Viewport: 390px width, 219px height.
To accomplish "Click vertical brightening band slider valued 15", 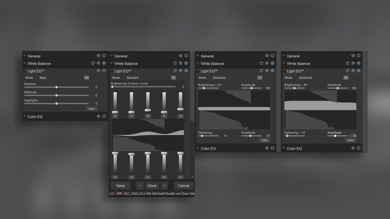I will 180,109.
